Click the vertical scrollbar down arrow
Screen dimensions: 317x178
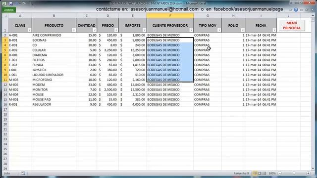tap(313, 169)
